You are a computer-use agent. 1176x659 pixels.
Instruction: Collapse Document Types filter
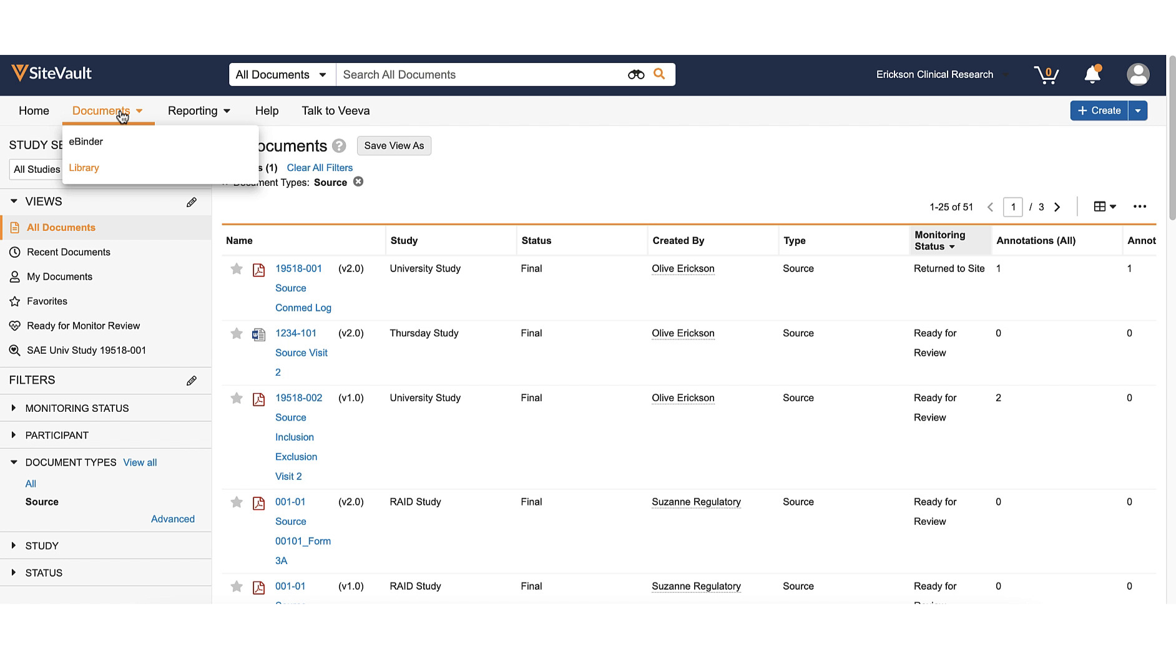[x=14, y=462]
